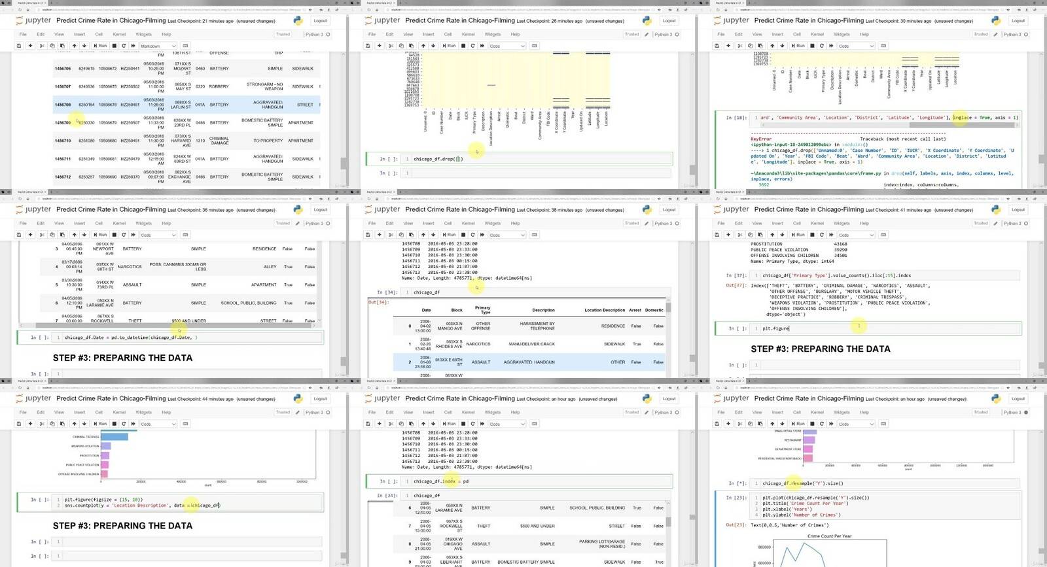Click Run in the 44-minute checkpoint notebook

(100, 424)
